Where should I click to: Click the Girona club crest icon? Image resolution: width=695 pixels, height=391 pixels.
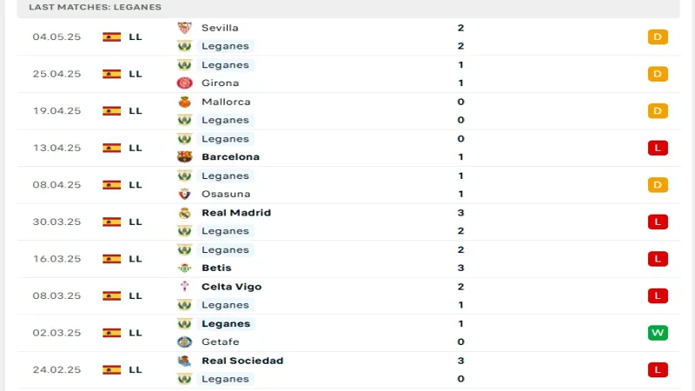pos(184,83)
